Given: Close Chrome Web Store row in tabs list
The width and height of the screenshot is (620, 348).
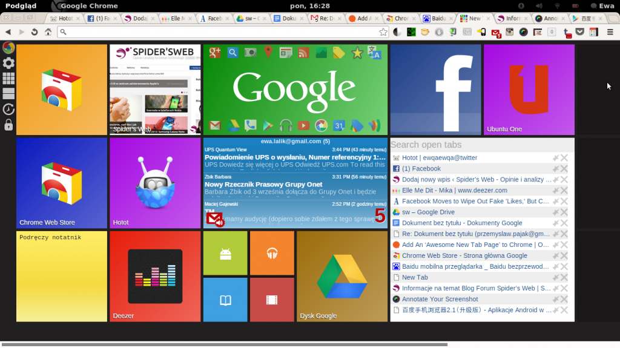Looking at the screenshot, I should tap(564, 256).
